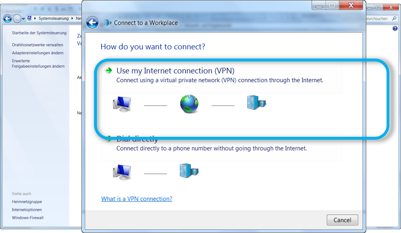Expand the arrow before Systemsteuerung breadcrumb
The width and height of the screenshot is (401, 233).
coord(35,18)
